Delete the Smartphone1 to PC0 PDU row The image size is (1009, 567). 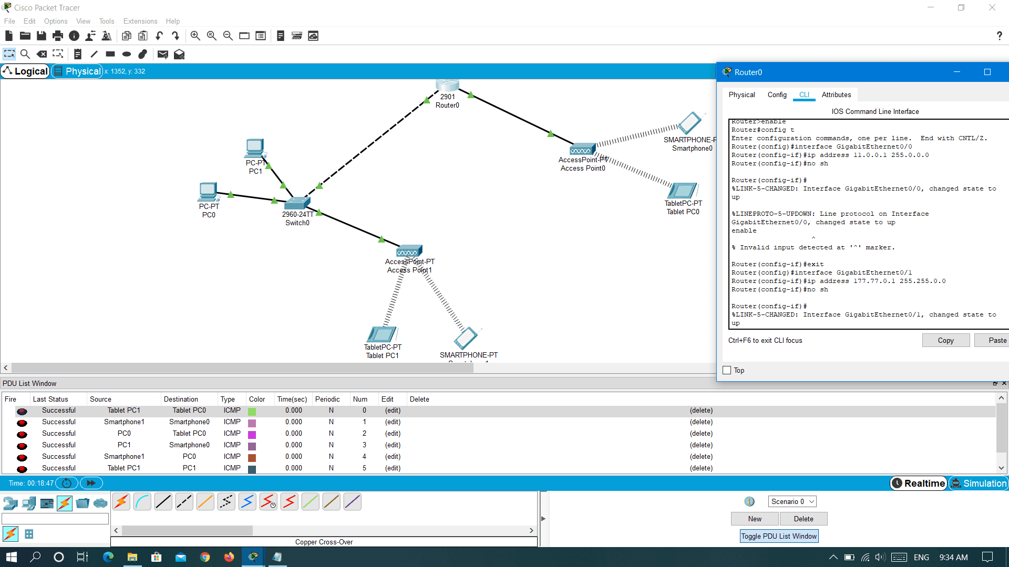click(701, 456)
